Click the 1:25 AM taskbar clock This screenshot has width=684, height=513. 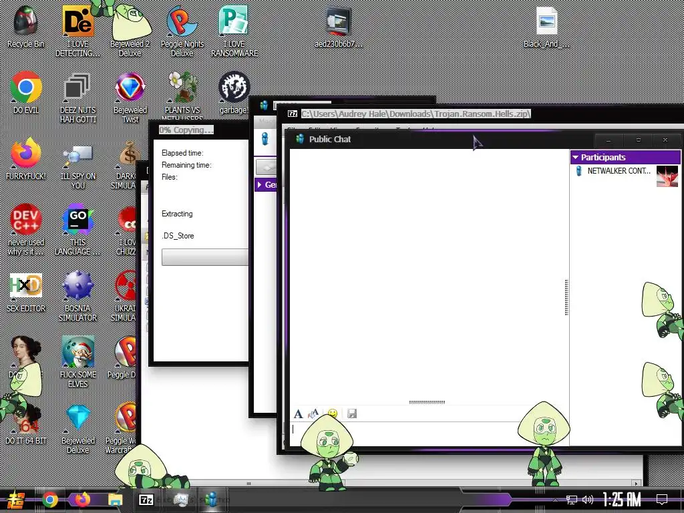point(622,500)
